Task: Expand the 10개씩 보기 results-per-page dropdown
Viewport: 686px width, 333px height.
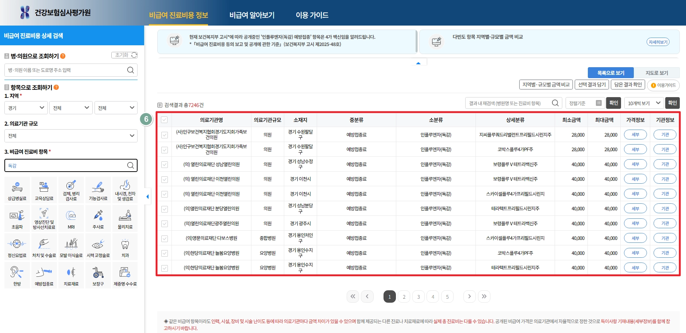Action: click(x=644, y=103)
